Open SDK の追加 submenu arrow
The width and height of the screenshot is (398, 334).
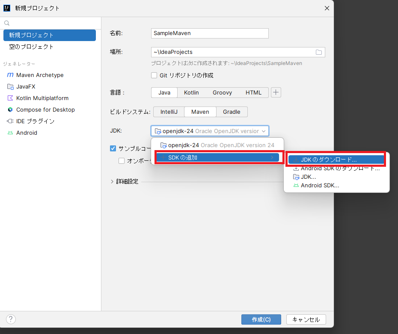(272, 157)
